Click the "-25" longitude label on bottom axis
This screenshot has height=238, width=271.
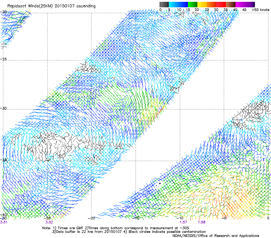click(x=47, y=218)
